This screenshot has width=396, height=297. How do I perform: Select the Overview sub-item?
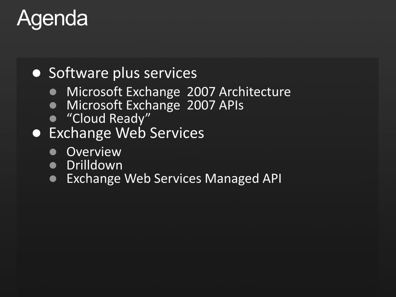[x=94, y=152]
